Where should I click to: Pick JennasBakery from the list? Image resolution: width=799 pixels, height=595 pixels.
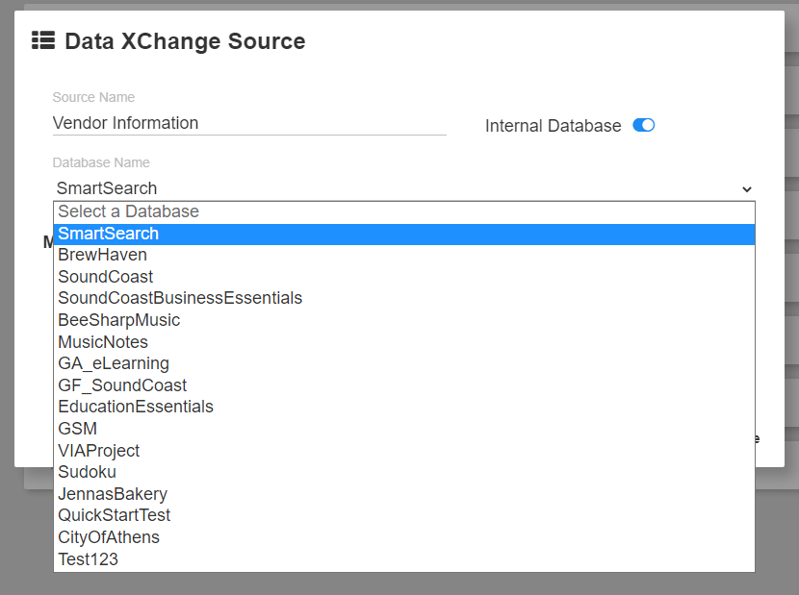[x=113, y=494]
